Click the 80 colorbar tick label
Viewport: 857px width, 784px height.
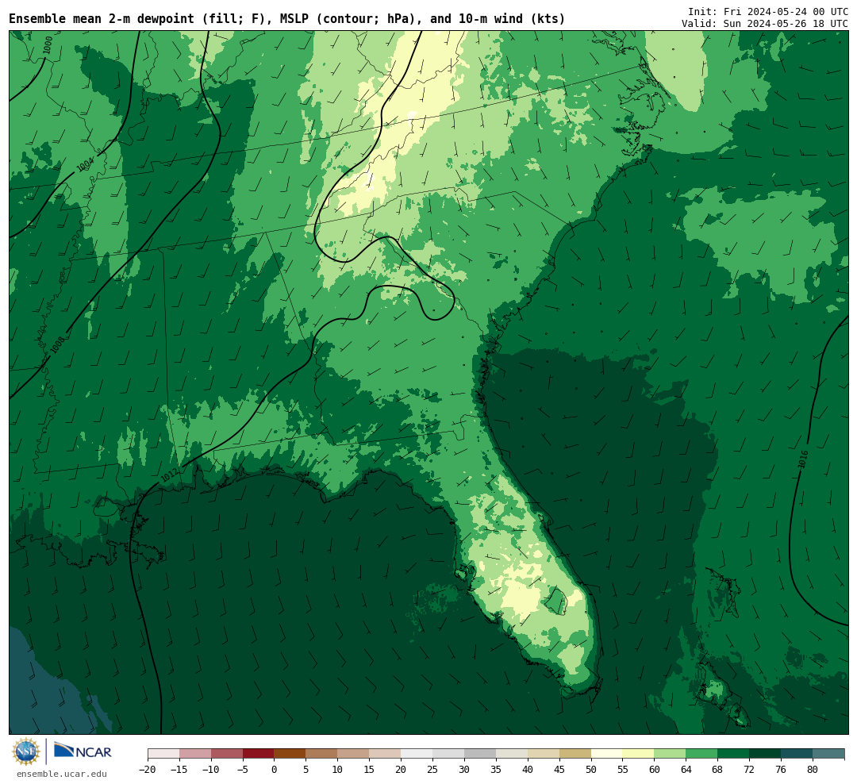[x=813, y=769]
